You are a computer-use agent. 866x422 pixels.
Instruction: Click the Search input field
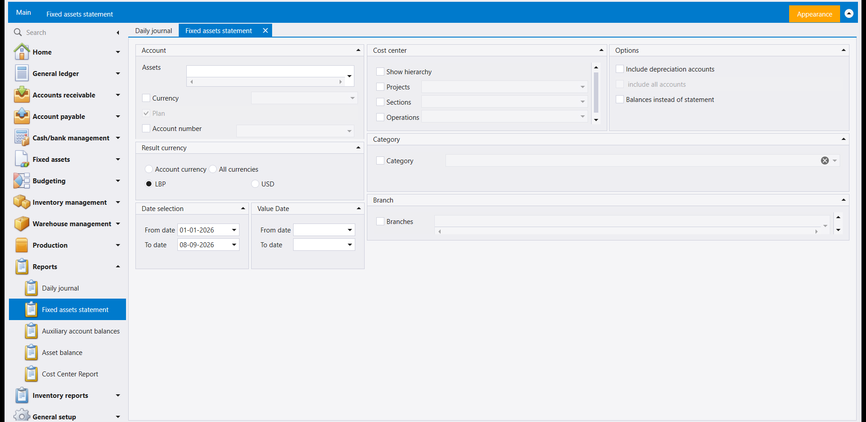67,32
